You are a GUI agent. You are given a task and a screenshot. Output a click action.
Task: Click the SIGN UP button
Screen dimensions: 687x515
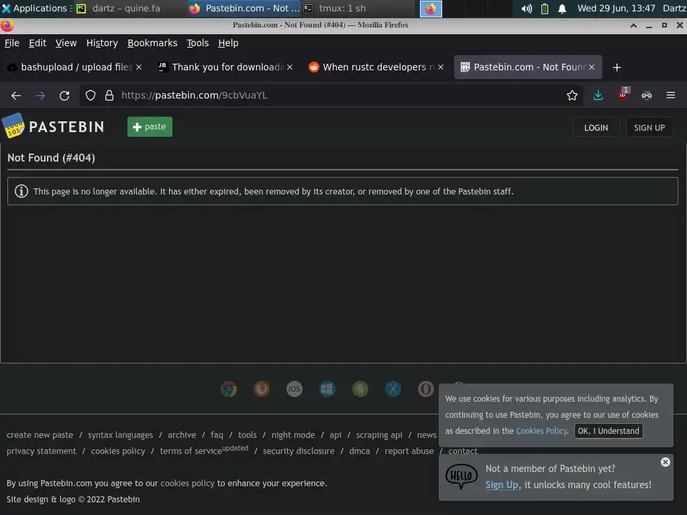(x=649, y=127)
